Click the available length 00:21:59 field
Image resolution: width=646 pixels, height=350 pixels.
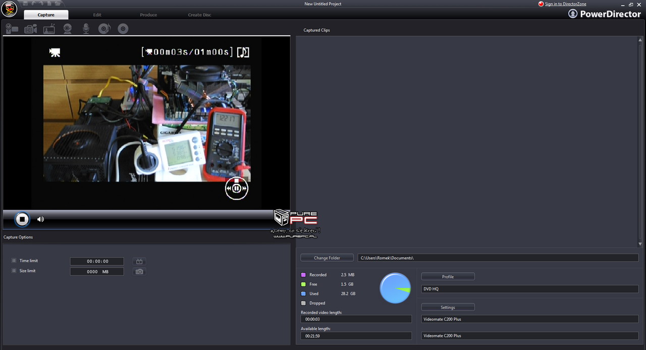(x=356, y=336)
